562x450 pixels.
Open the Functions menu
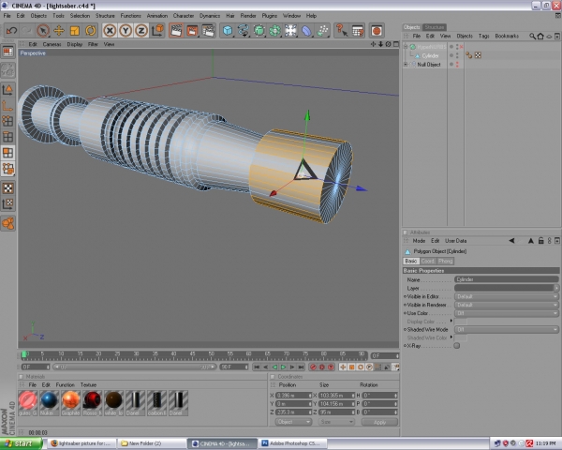[130, 16]
